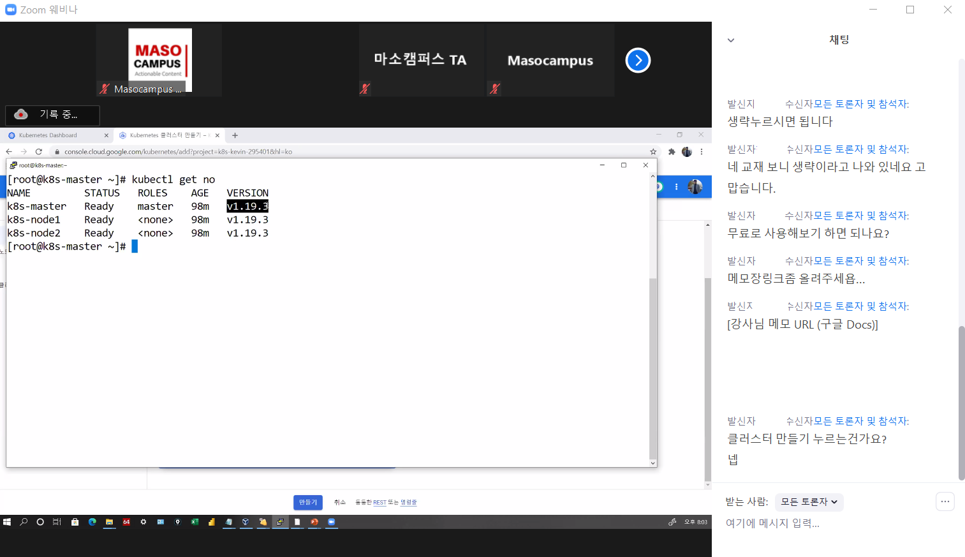The image size is (965, 557).
Task: Open the REST equivalent link
Action: (x=379, y=503)
